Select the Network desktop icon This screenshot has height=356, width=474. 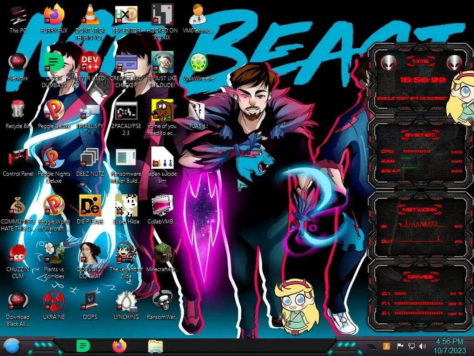[x=18, y=63]
